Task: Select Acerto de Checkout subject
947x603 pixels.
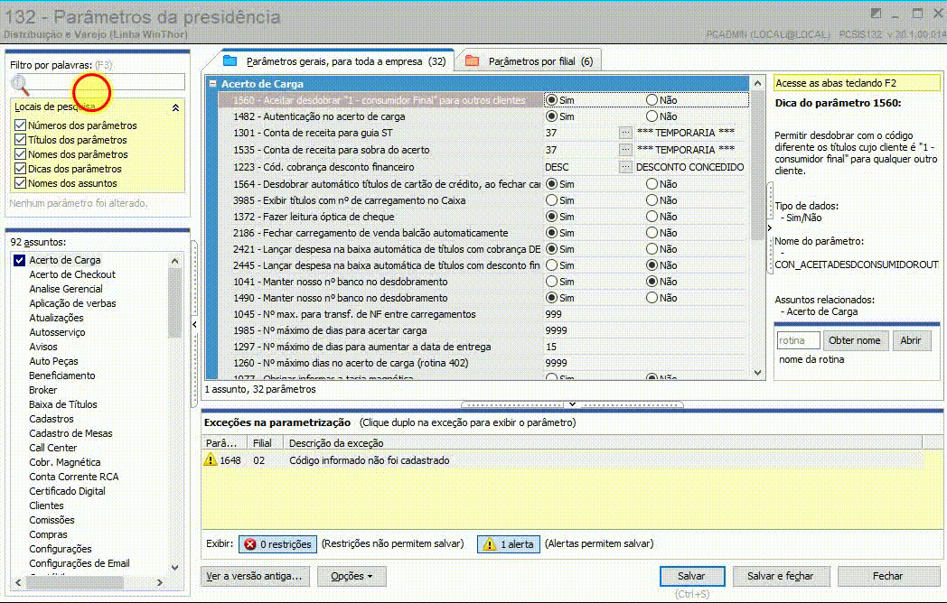Action: click(72, 274)
